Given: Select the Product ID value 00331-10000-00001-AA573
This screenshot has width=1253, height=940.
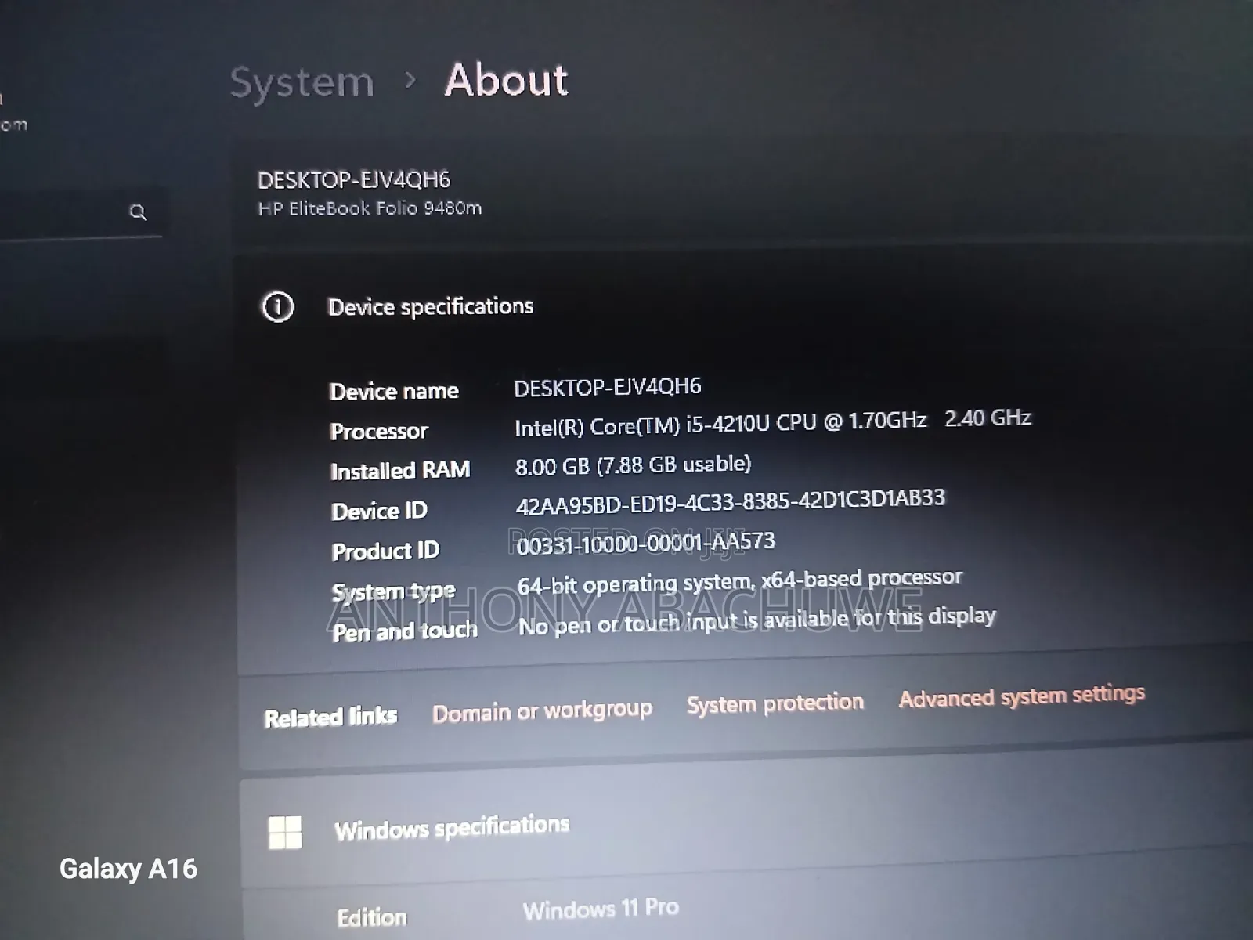Looking at the screenshot, I should (x=646, y=543).
